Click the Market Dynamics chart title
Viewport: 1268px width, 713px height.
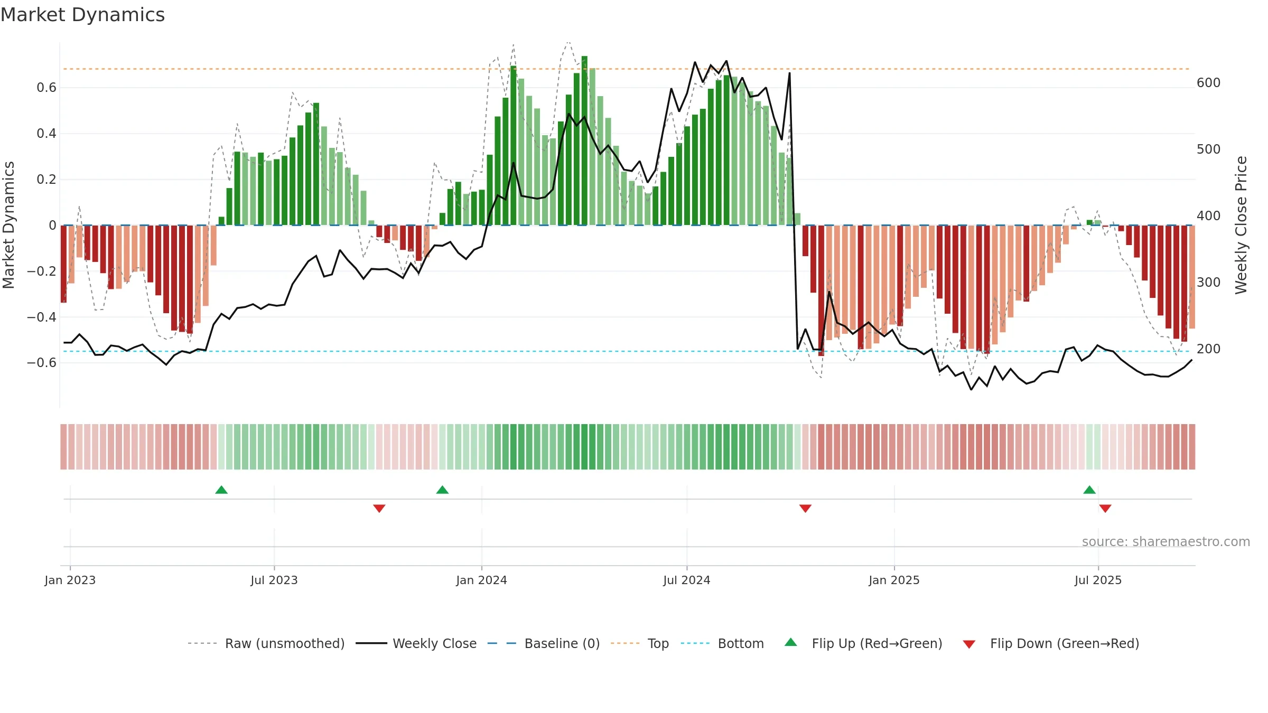[x=82, y=15]
